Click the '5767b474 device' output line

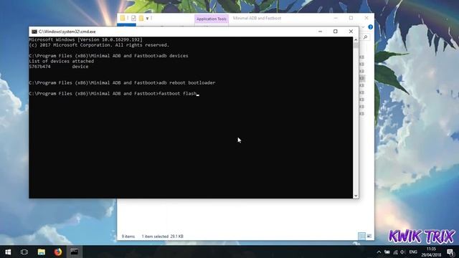(x=59, y=67)
